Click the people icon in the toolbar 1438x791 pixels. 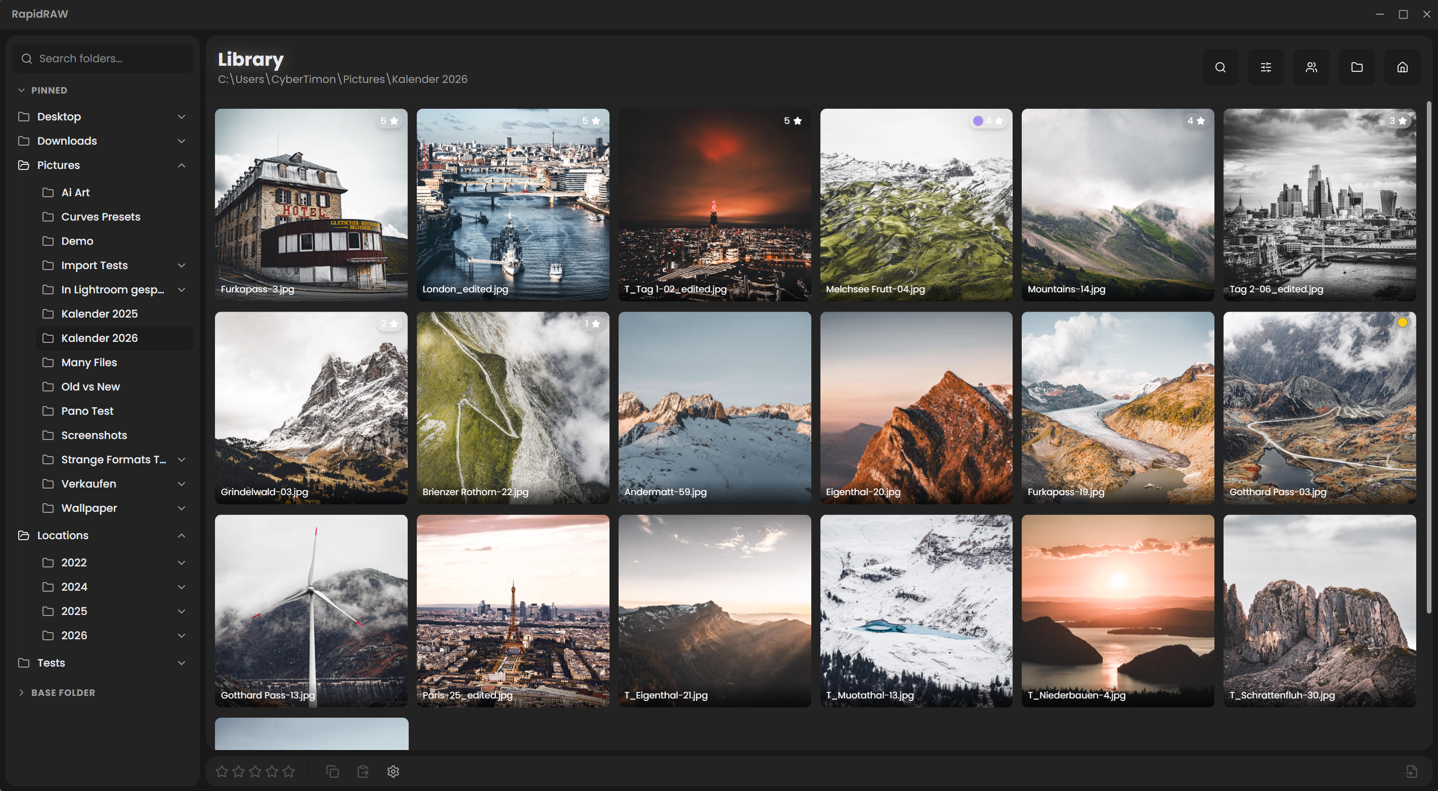[x=1311, y=67]
